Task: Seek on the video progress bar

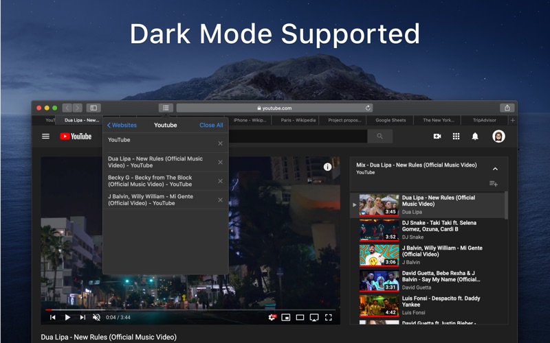Action: [x=190, y=310]
